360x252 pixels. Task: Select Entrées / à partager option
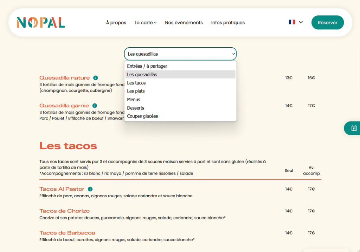pyautogui.click(x=147, y=66)
